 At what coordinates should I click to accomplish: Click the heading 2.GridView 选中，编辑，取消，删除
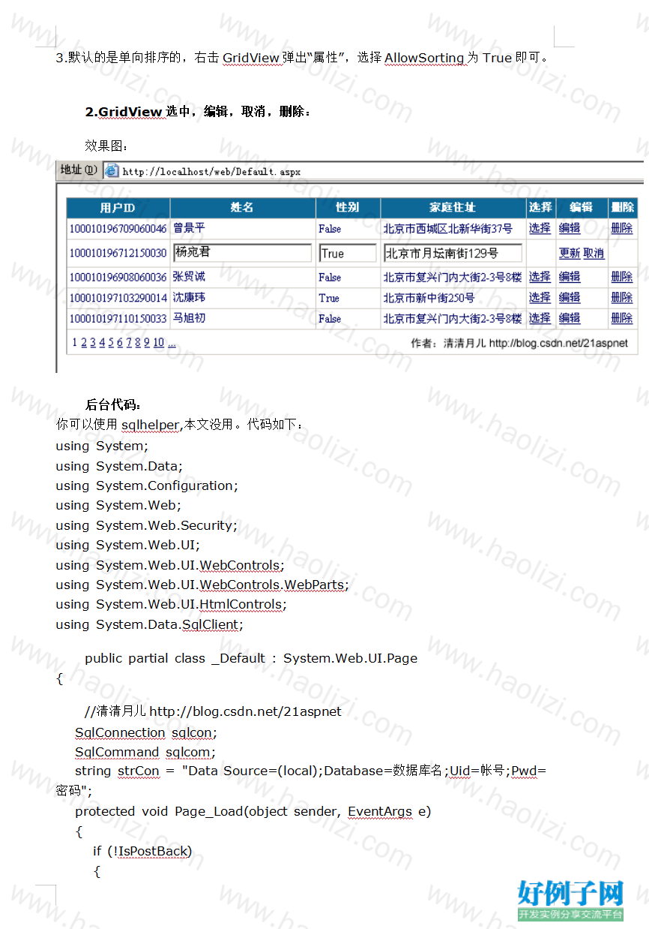click(x=198, y=112)
